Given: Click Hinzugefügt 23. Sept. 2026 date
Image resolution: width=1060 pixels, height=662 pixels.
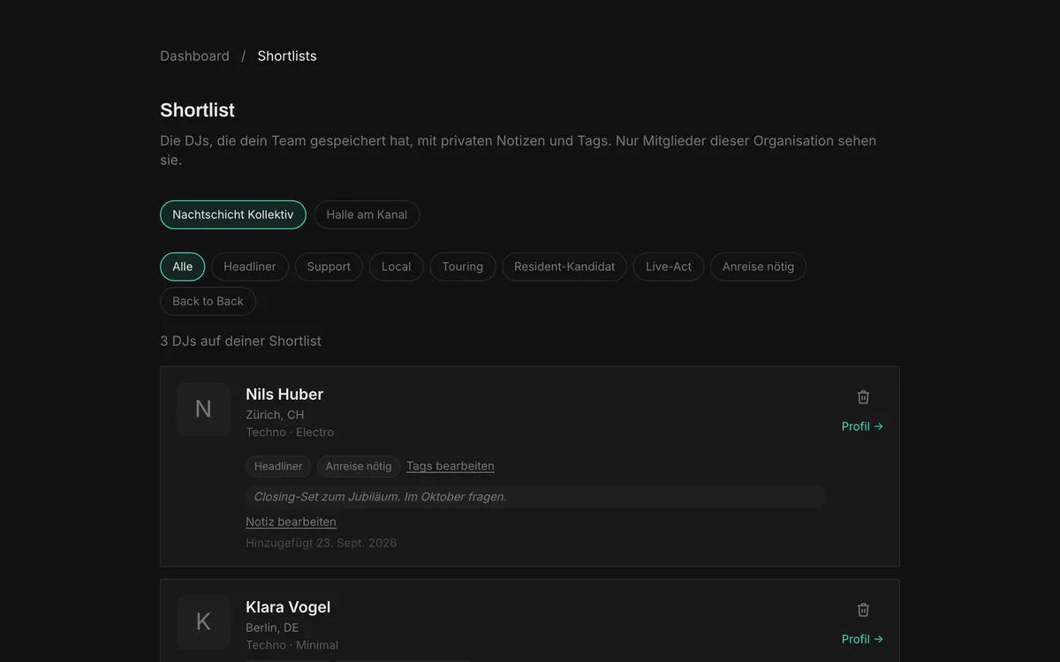Looking at the screenshot, I should click(322, 543).
